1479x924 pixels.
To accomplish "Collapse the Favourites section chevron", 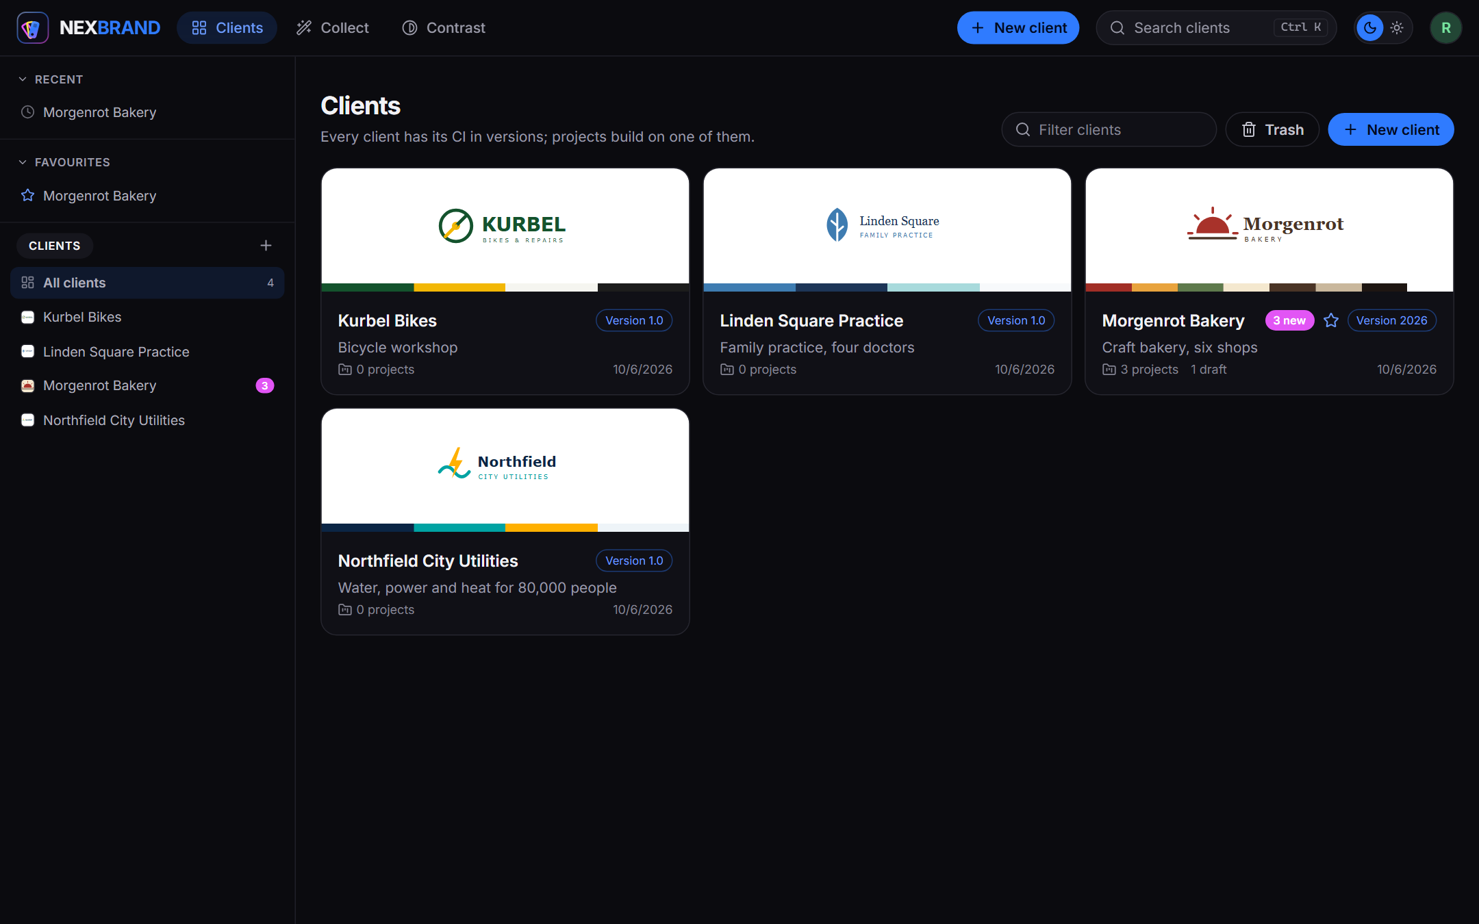I will (23, 162).
